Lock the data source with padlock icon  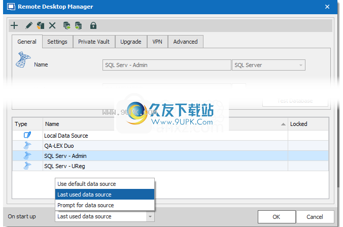tap(93, 25)
